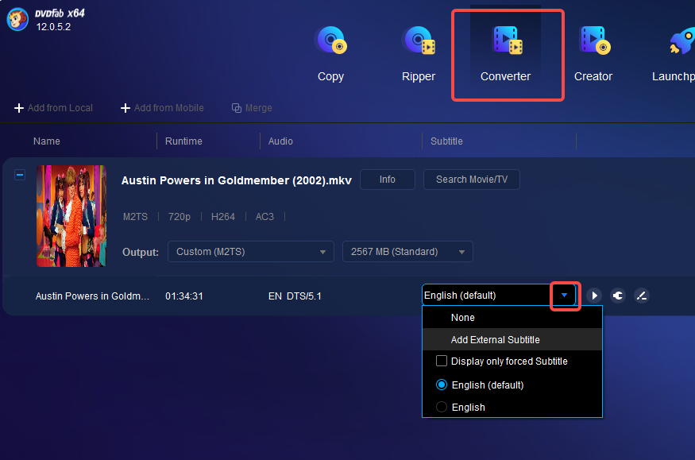This screenshot has width=695, height=460.
Task: Click the Name column header
Action: point(47,141)
